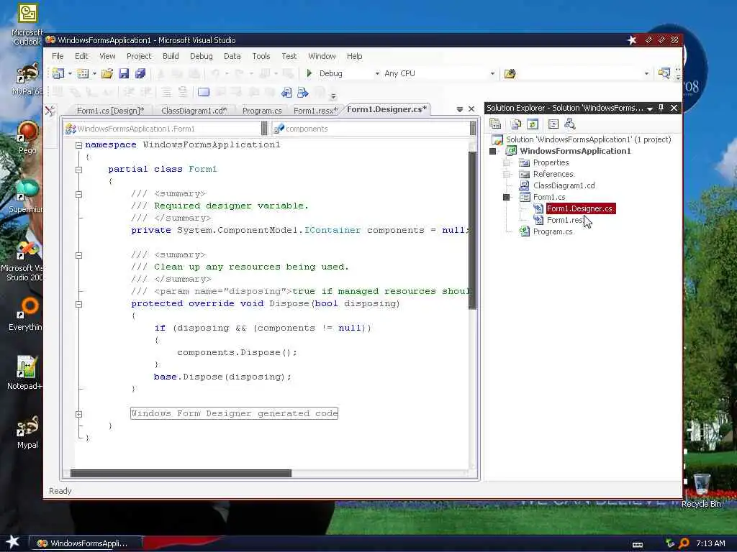This screenshot has width=737, height=552.
Task: Collapse the Dispose method outline
Action: (79, 304)
